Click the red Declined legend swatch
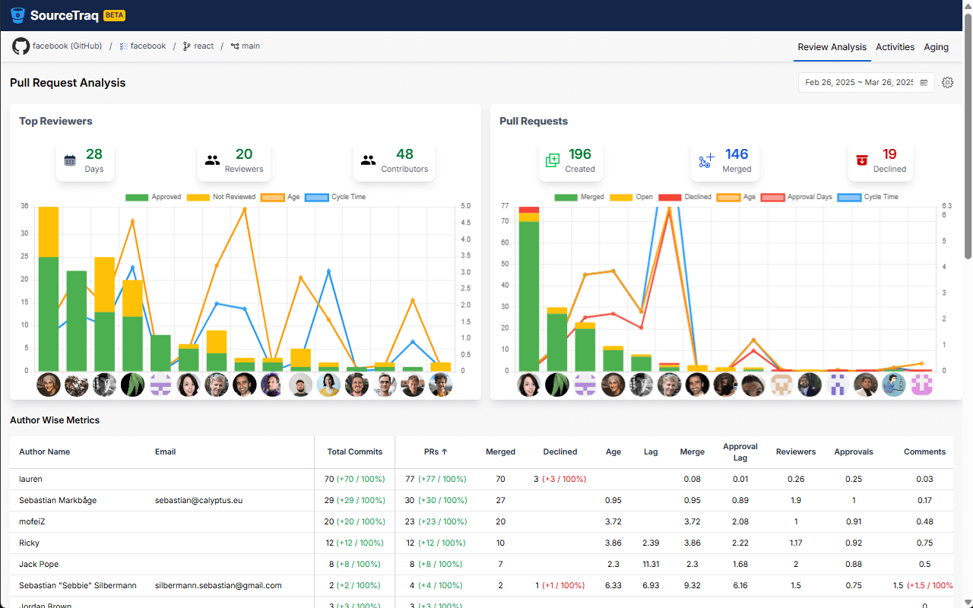973x608 pixels. tap(670, 197)
